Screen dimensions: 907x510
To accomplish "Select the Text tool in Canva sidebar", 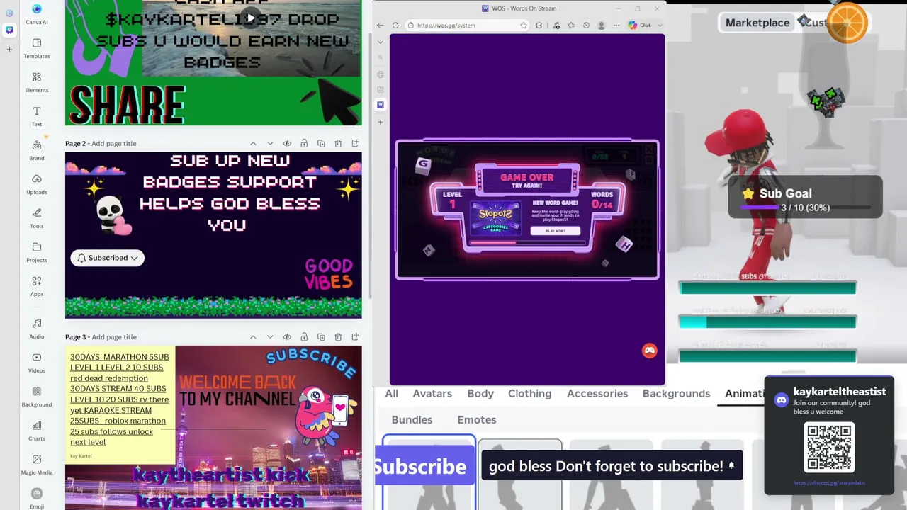I will coord(37,115).
